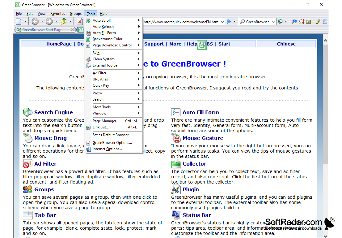342x238 pixels.
Task: Click the Link List menu icon
Action: tap(88, 127)
